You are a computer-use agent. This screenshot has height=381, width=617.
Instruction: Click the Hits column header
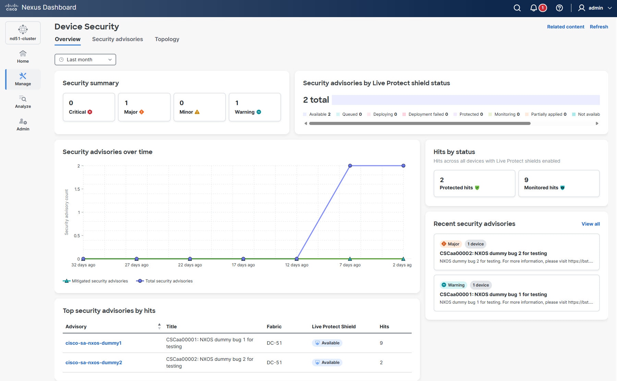coord(384,327)
